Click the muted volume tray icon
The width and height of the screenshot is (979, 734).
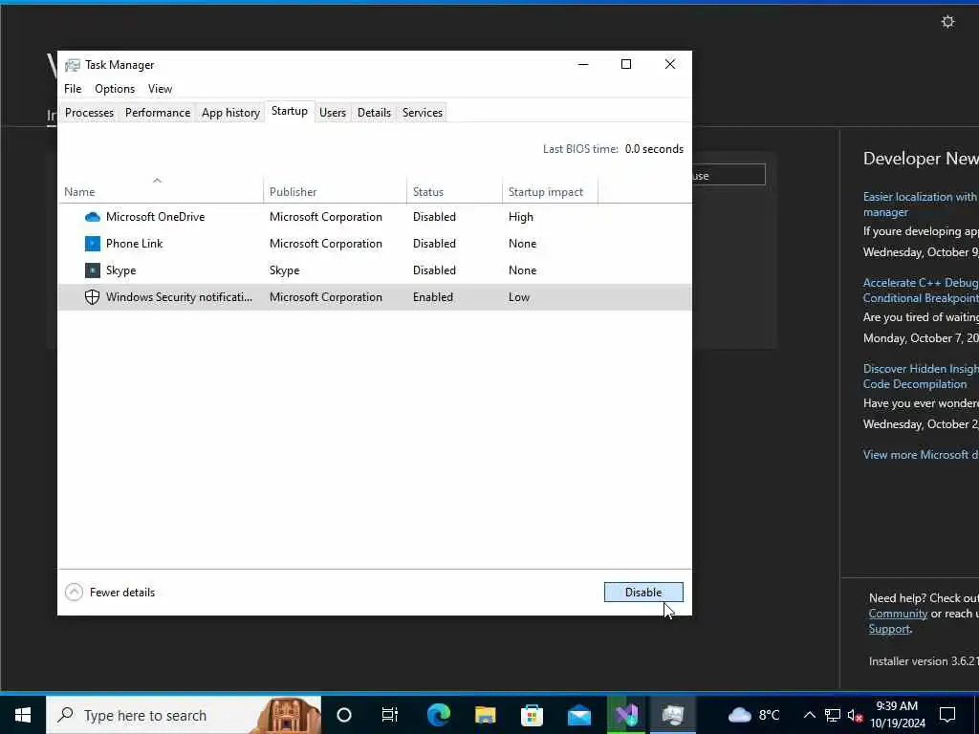(856, 715)
